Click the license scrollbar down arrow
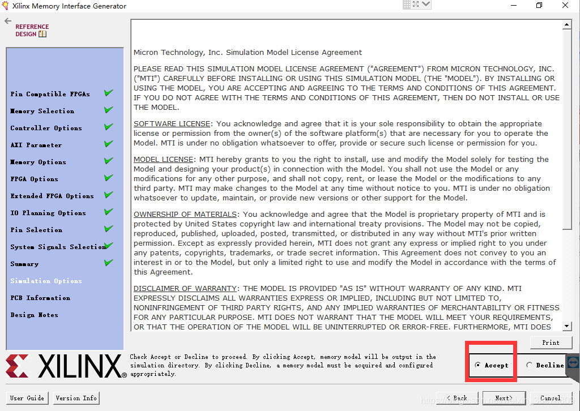Screen dimensions: 580x411 click(x=566, y=326)
